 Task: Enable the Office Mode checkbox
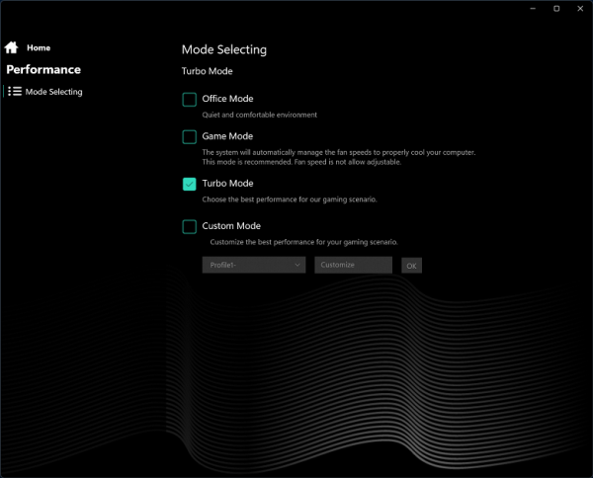tap(190, 99)
